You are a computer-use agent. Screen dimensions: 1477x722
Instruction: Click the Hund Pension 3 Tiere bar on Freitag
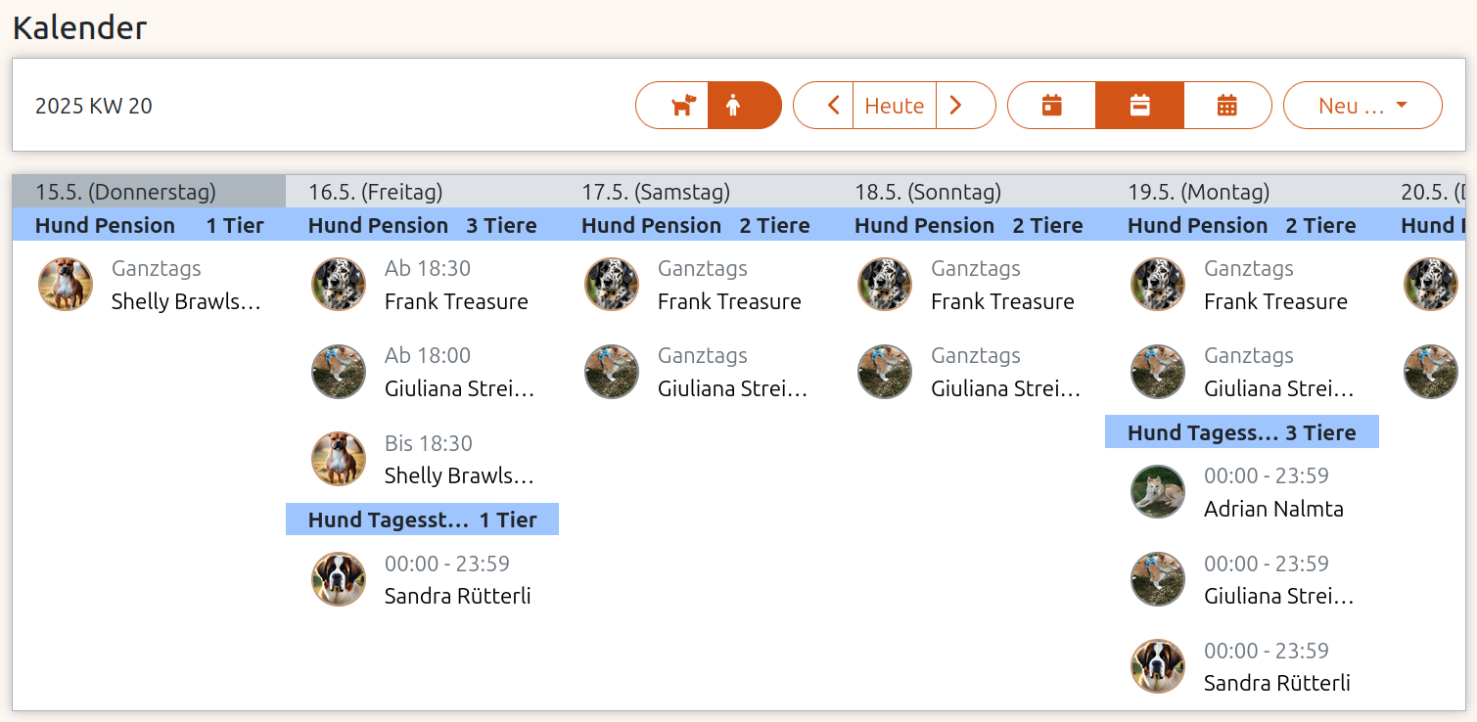421,225
